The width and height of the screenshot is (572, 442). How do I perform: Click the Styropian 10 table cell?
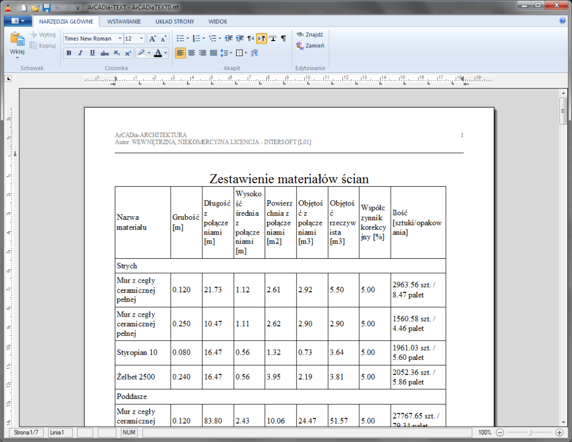(x=143, y=353)
